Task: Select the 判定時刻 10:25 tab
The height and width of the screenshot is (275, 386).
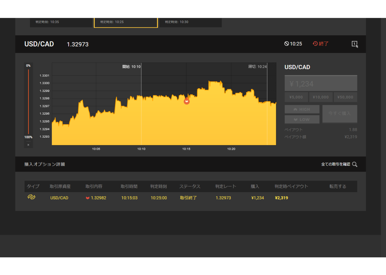Action: [126, 22]
